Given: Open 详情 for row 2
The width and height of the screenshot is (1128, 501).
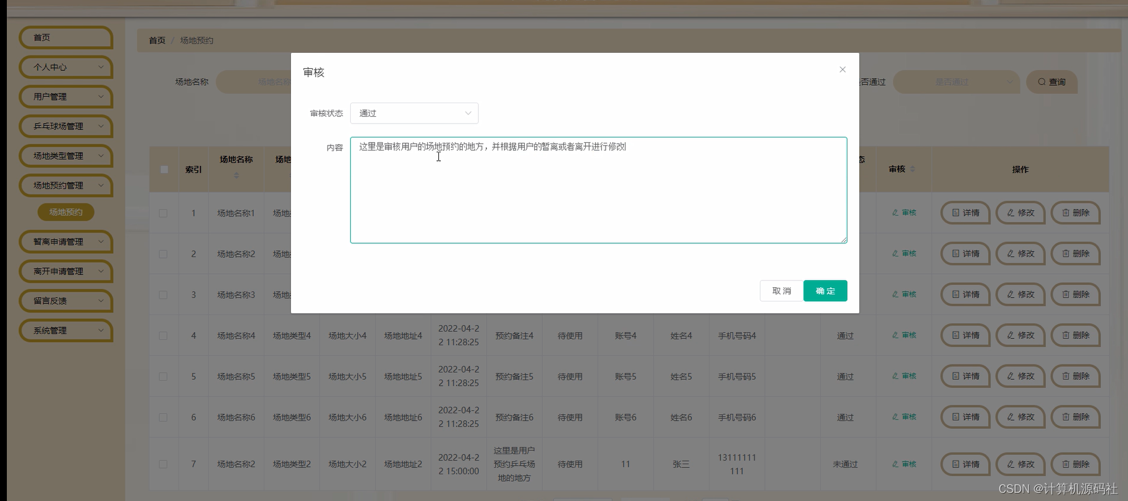Looking at the screenshot, I should coord(965,254).
